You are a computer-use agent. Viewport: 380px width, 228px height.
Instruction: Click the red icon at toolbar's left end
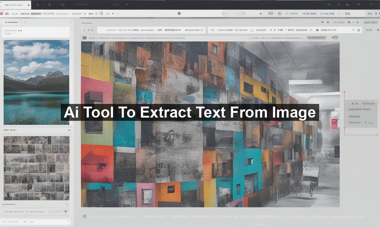pos(1,14)
